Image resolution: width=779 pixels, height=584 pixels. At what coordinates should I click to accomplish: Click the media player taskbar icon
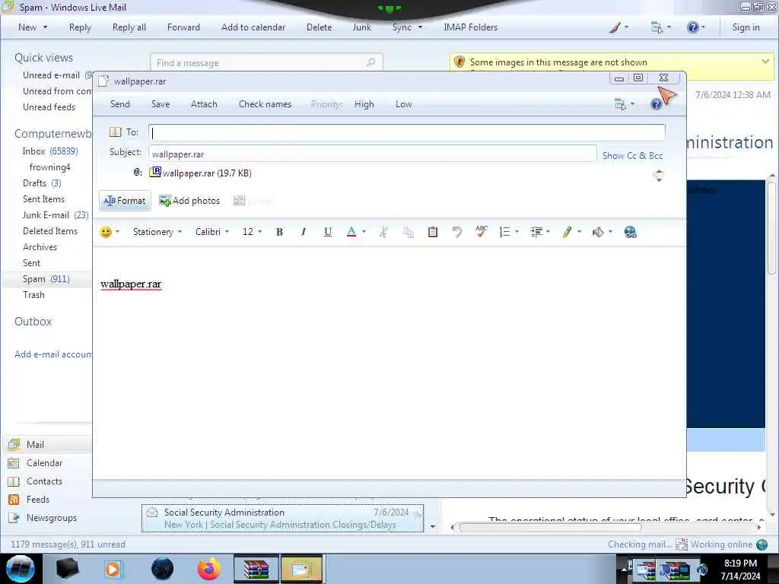(113, 569)
